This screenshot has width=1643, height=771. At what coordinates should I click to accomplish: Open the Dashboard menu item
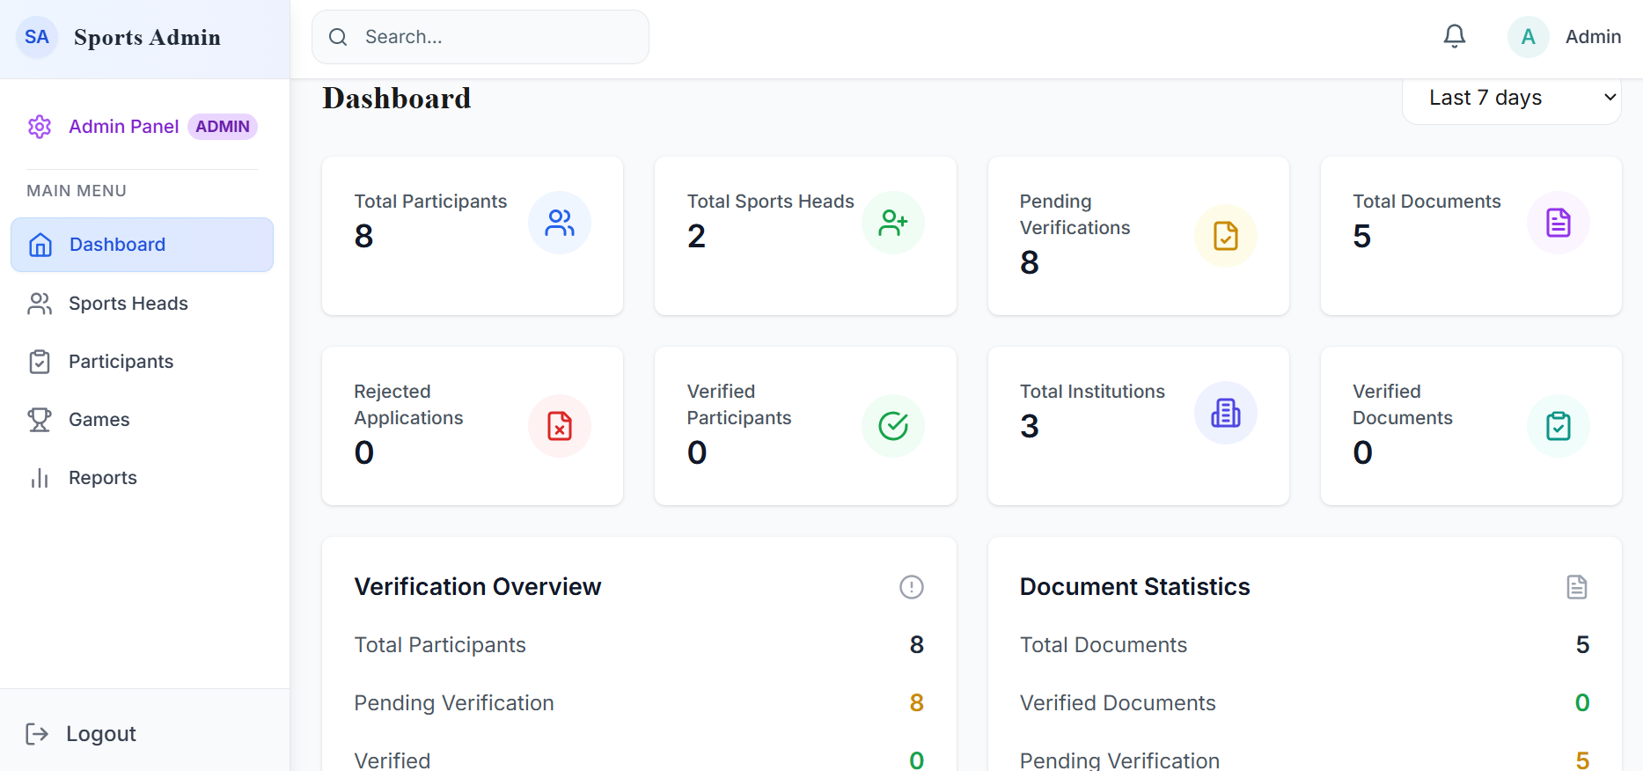point(142,245)
